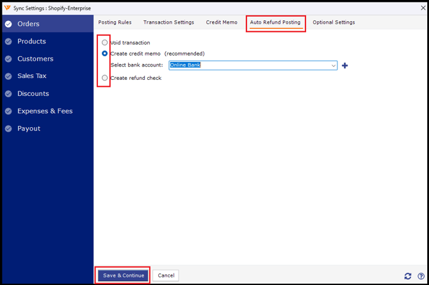Click the checkmark icon beside Payout
Image resolution: width=429 pixels, height=285 pixels.
pos(8,128)
